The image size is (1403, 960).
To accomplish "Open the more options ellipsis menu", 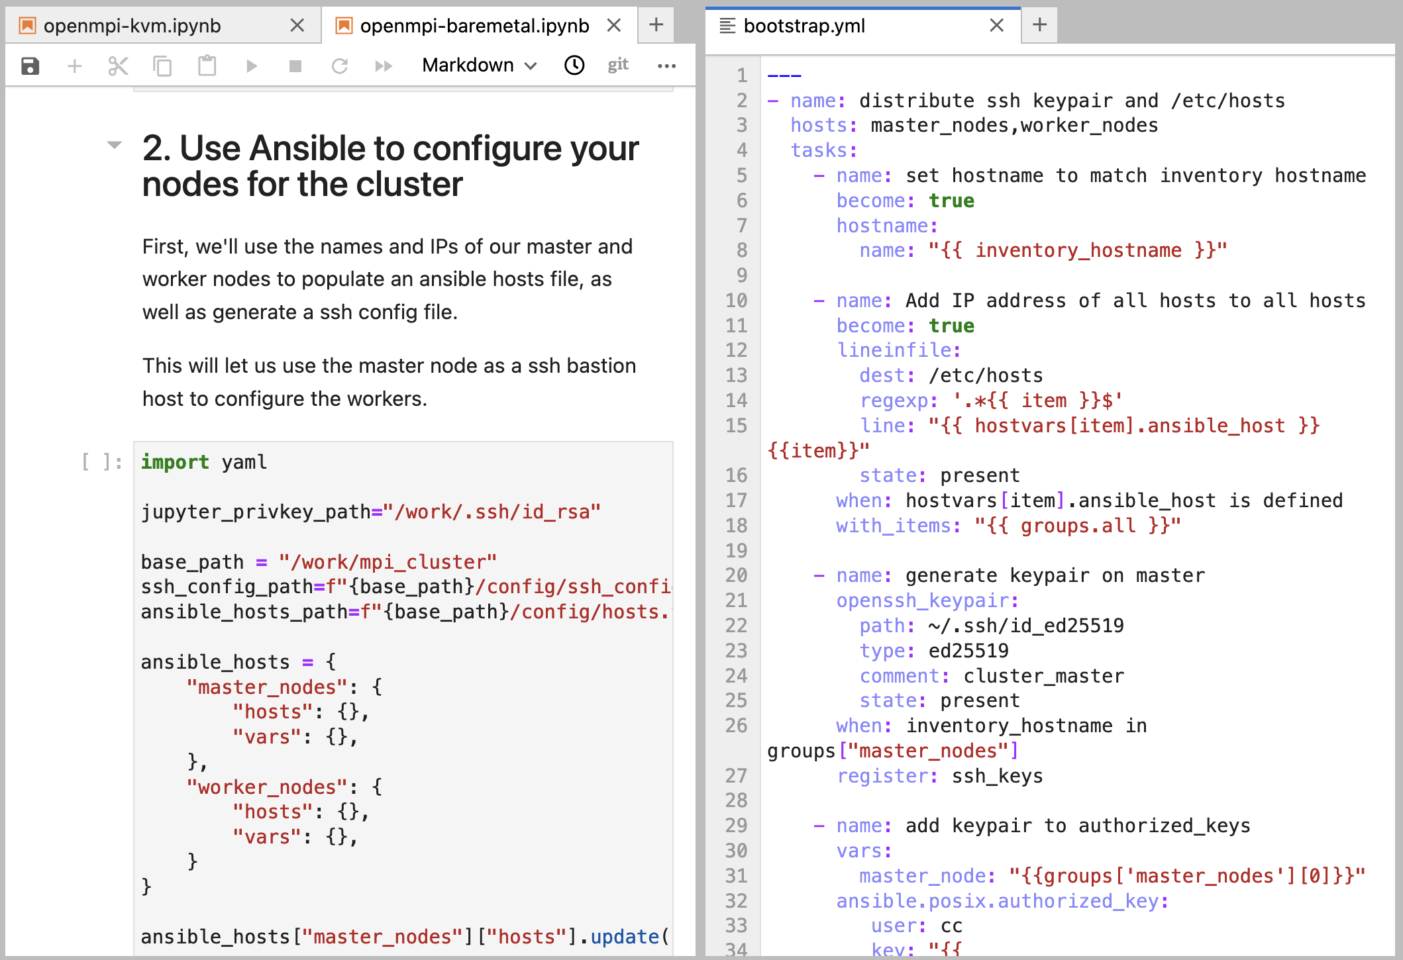I will click(x=666, y=66).
